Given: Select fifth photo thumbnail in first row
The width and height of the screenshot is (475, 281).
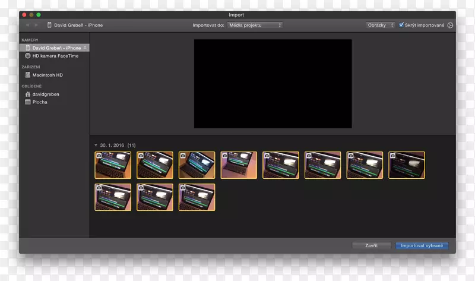Looking at the screenshot, I should 281,165.
